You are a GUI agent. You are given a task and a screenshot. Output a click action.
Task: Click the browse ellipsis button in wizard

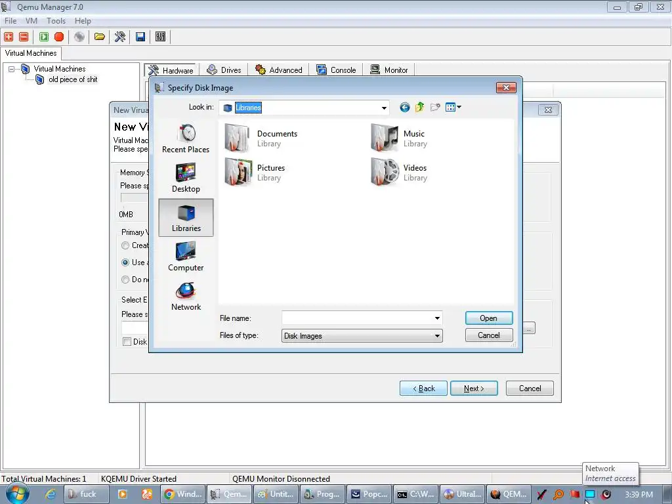[530, 329]
